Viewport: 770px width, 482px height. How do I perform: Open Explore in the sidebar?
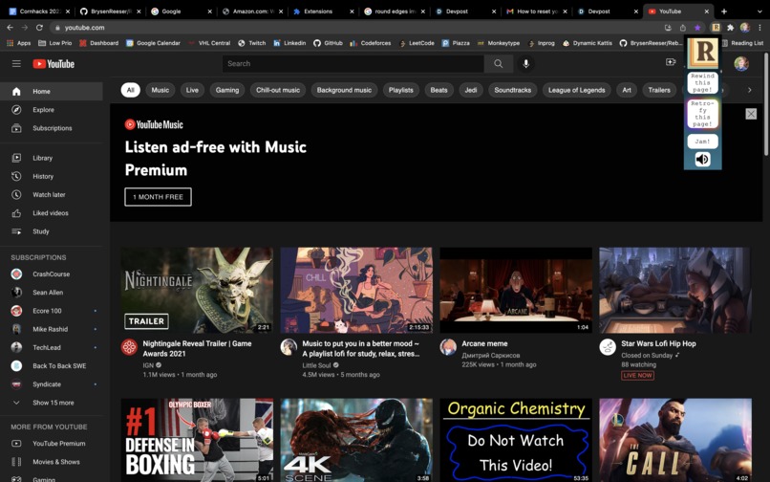click(52, 110)
